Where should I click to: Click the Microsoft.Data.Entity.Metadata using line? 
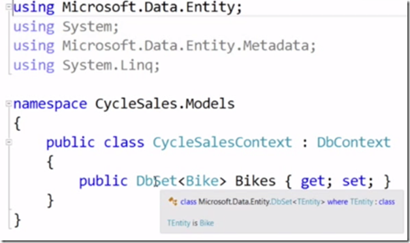tap(165, 46)
